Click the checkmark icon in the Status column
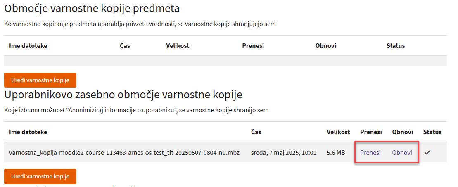 (427, 152)
